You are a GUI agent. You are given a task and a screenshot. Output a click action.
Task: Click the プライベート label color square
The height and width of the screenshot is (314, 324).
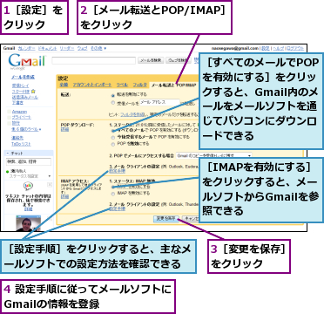[x=9, y=117]
